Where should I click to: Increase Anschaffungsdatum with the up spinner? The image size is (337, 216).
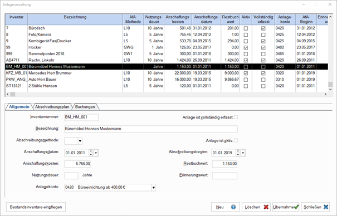pos(91,151)
